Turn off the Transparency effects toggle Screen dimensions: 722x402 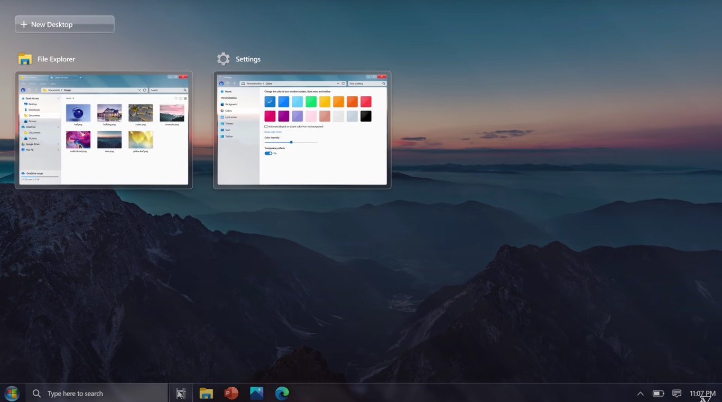coord(269,153)
